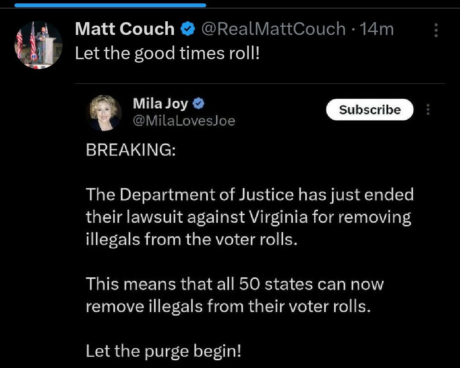The image size is (460, 368).
Task: Click Mila Joy's verified checkmark badge
Action: (198, 103)
